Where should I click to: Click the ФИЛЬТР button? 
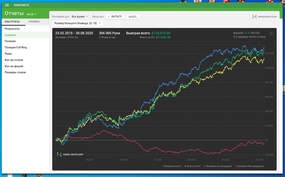click(x=115, y=17)
